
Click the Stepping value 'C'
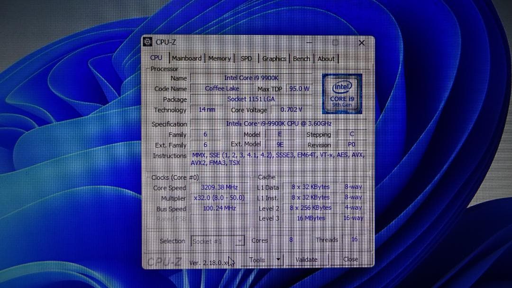pos(352,134)
